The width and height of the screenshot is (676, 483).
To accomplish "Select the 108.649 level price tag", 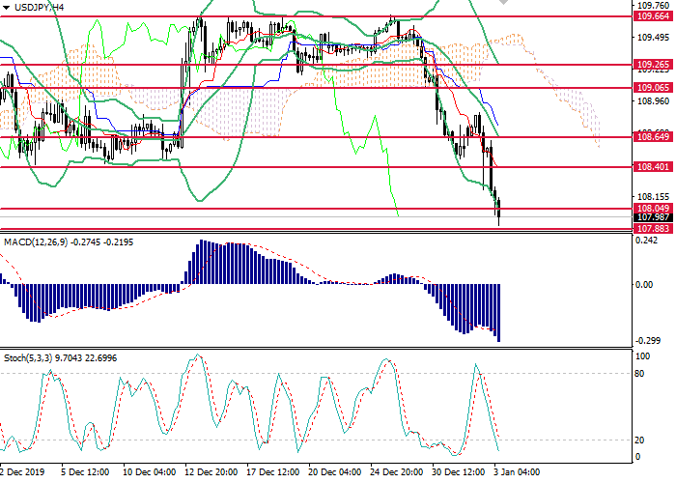I will coord(654,138).
